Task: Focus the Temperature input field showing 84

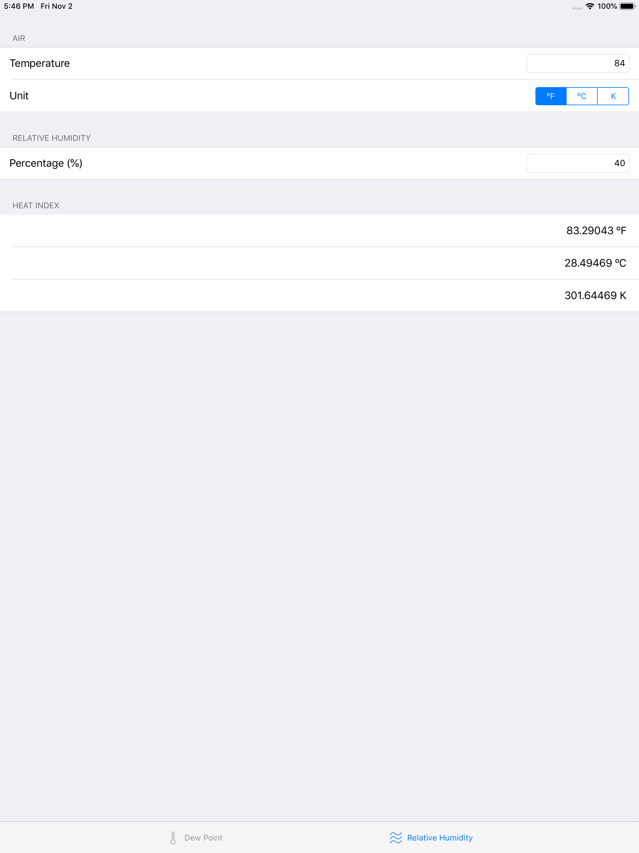Action: pyautogui.click(x=578, y=63)
